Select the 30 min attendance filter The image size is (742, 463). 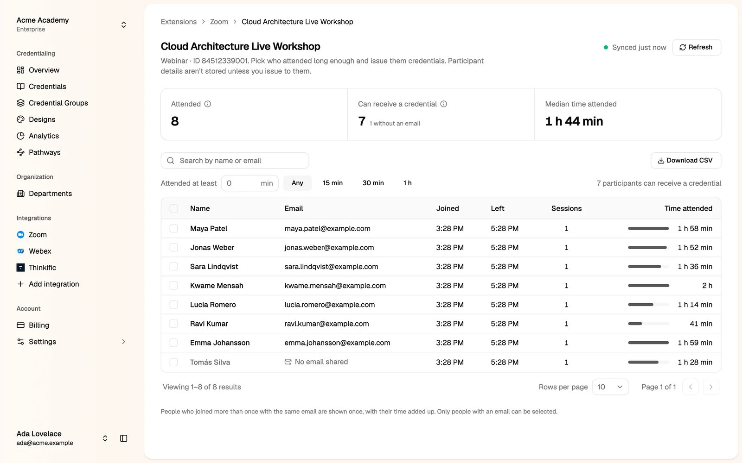tap(373, 183)
